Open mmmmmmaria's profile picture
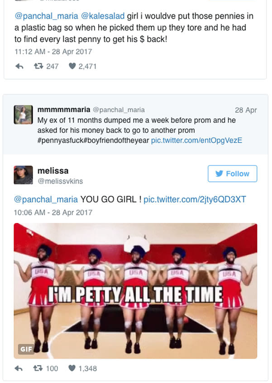Viewport: 272px width, 383px height. point(24,114)
